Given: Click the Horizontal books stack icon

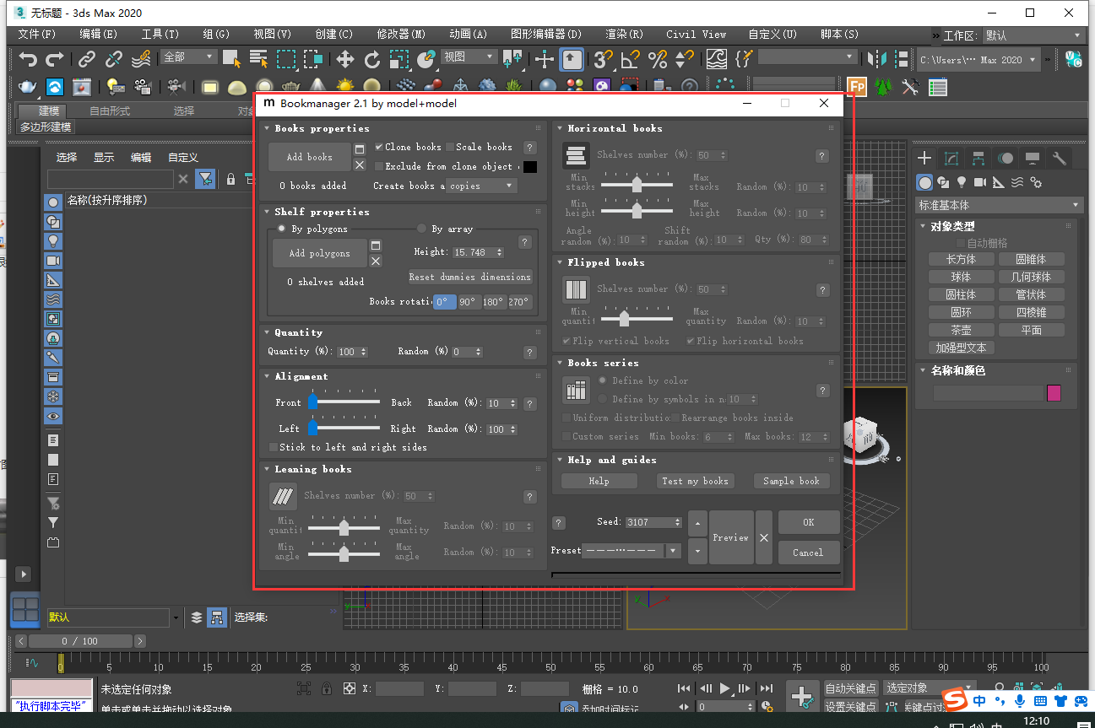Looking at the screenshot, I should coord(576,156).
